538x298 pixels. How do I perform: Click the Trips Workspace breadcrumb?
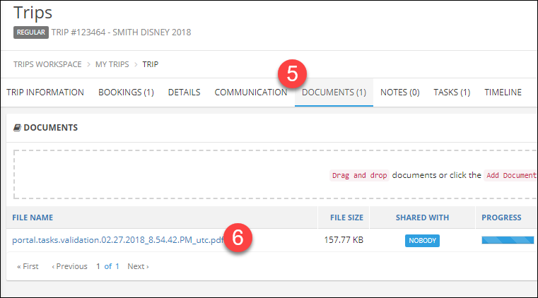coord(47,64)
